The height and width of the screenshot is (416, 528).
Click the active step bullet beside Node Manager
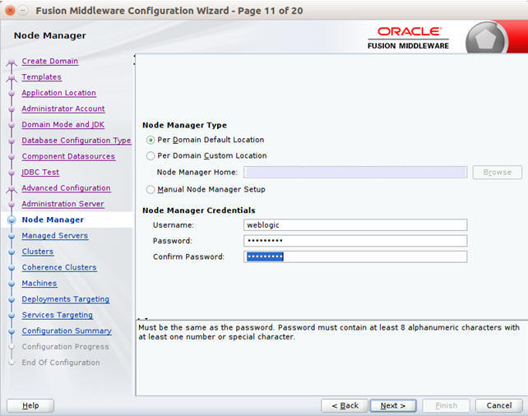coord(12,220)
